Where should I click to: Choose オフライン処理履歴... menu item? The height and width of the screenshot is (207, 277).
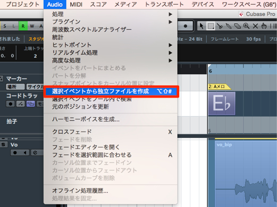[111, 191]
